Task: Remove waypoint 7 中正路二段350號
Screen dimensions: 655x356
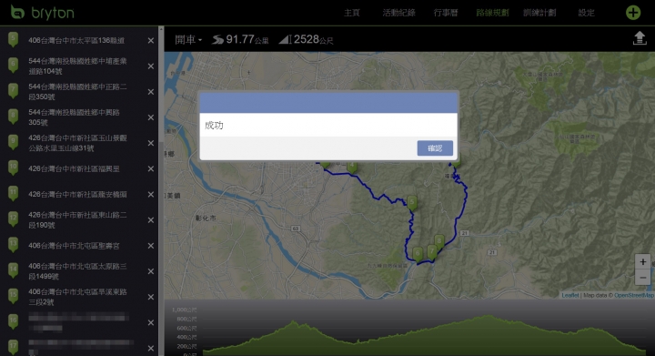Action: tap(151, 92)
